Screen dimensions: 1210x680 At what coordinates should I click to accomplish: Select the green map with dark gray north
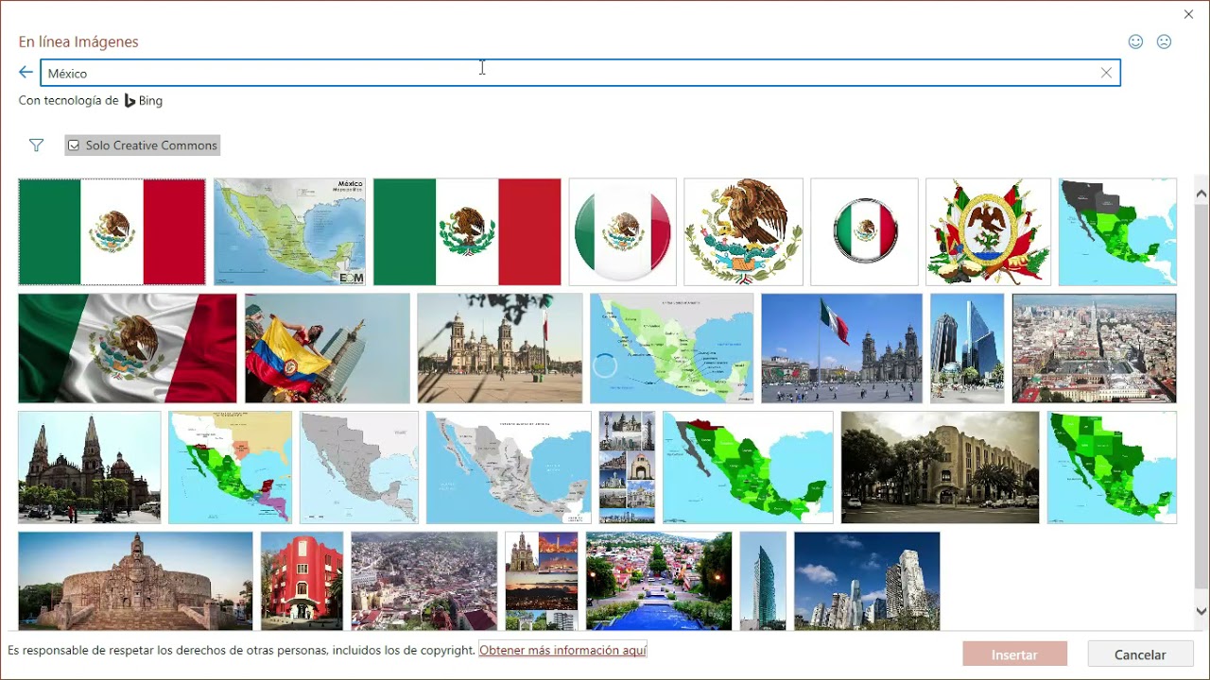(1118, 231)
